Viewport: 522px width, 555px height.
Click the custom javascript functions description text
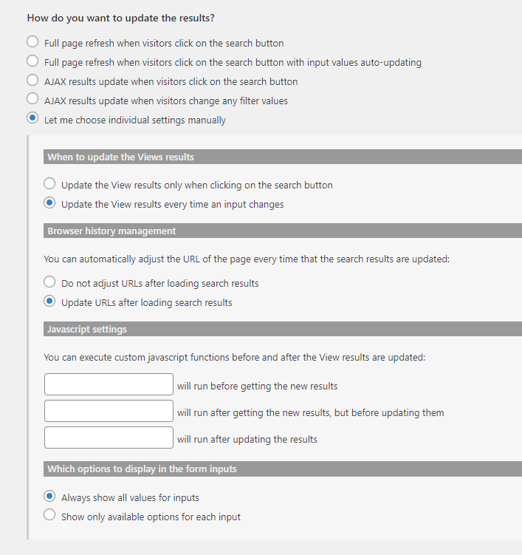point(235,358)
